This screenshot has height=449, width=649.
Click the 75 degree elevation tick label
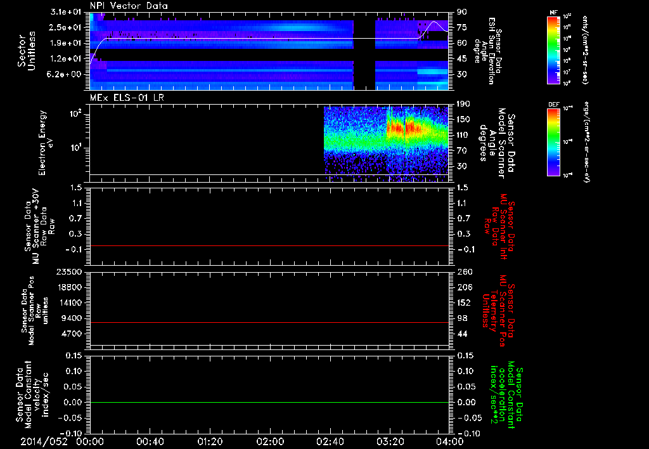(462, 27)
